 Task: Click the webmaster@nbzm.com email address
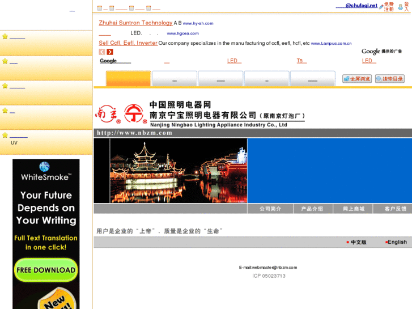[275, 268]
